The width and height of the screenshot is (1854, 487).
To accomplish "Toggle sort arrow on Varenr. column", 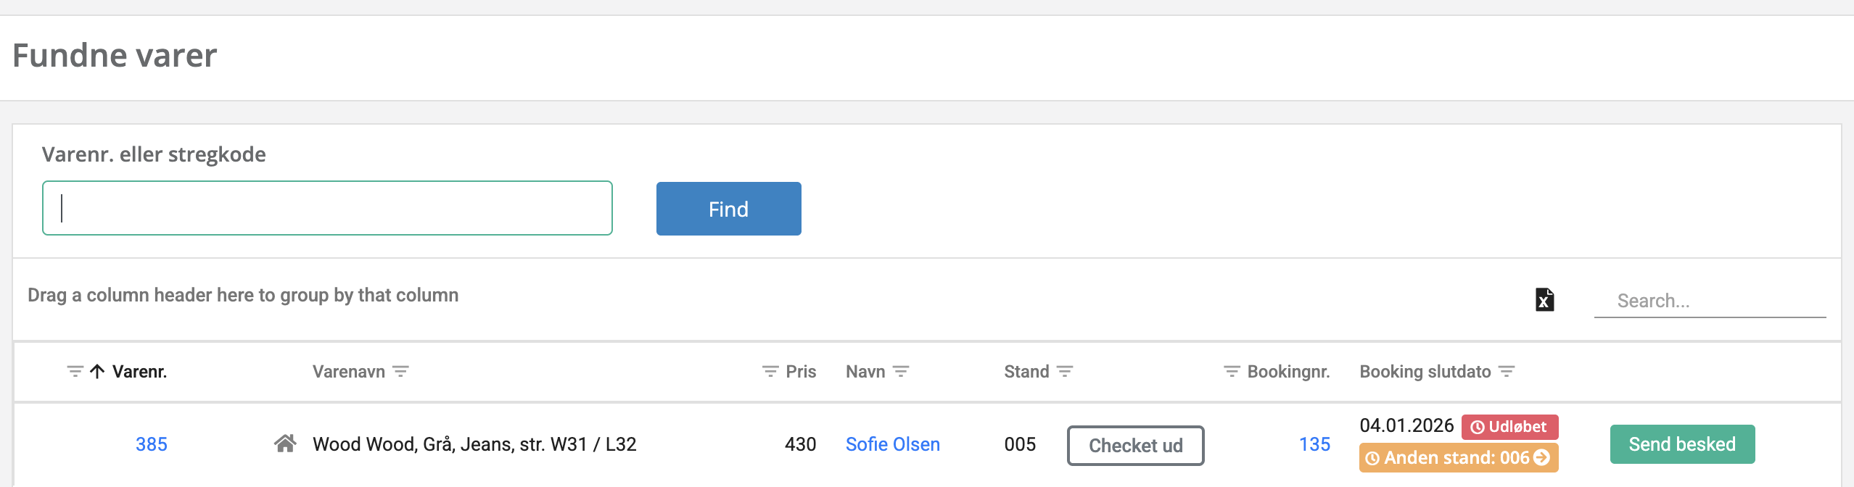I will [97, 372].
